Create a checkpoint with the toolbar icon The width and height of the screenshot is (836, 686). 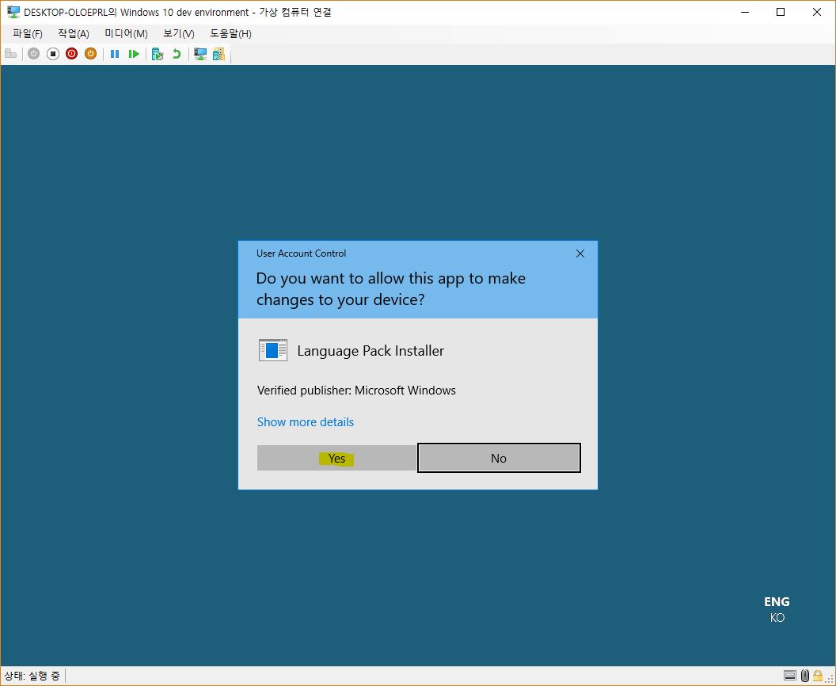pos(158,54)
